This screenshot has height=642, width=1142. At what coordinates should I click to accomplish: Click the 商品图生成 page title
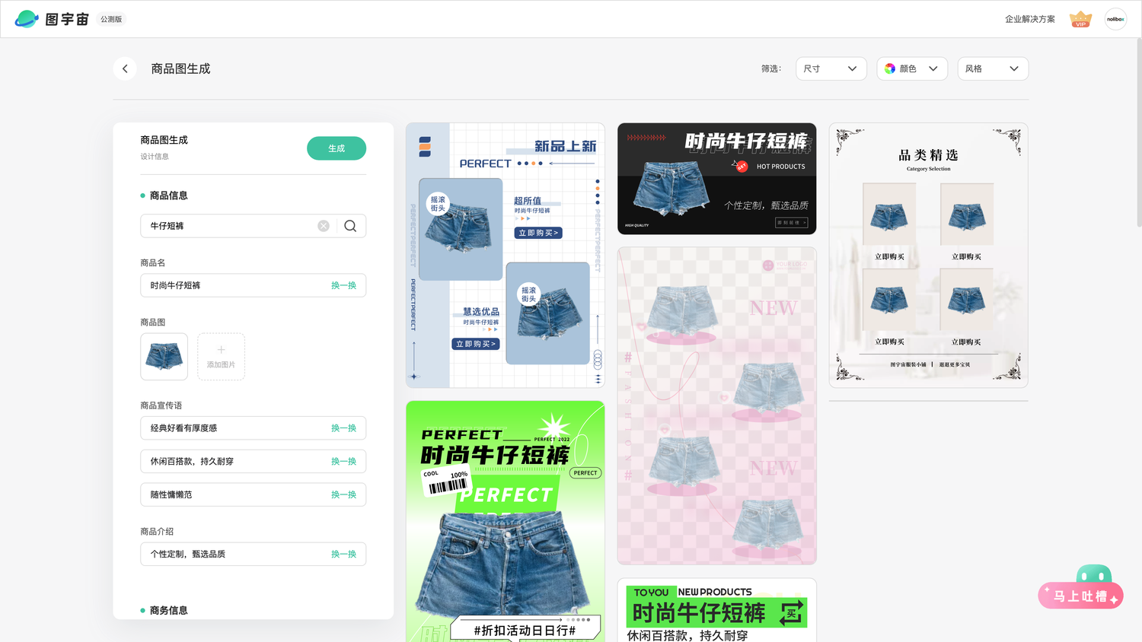tap(180, 68)
